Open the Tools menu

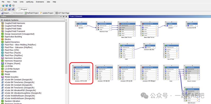[15, 2]
